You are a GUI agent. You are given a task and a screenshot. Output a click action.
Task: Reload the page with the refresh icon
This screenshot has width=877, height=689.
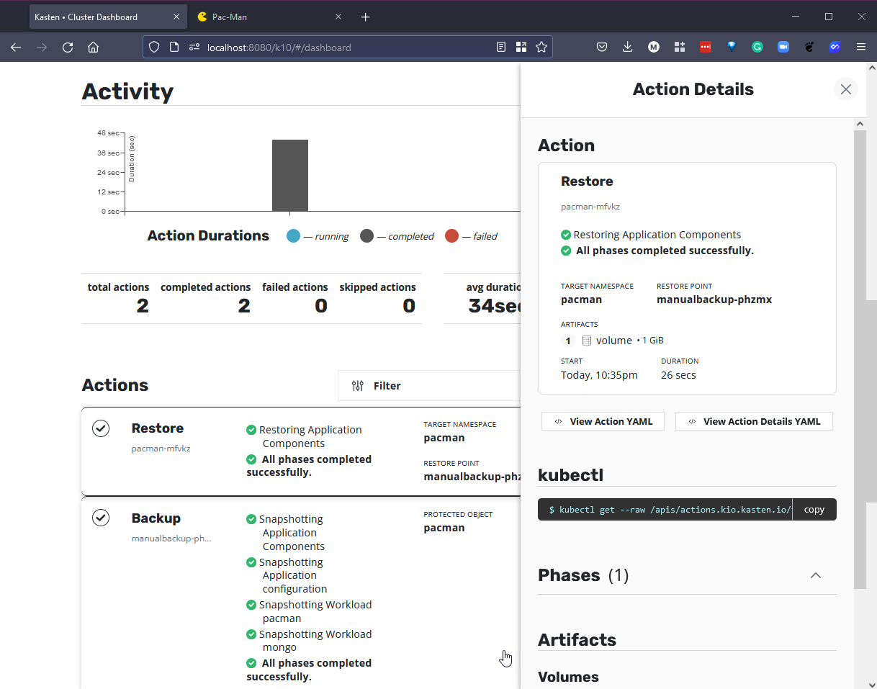click(68, 48)
